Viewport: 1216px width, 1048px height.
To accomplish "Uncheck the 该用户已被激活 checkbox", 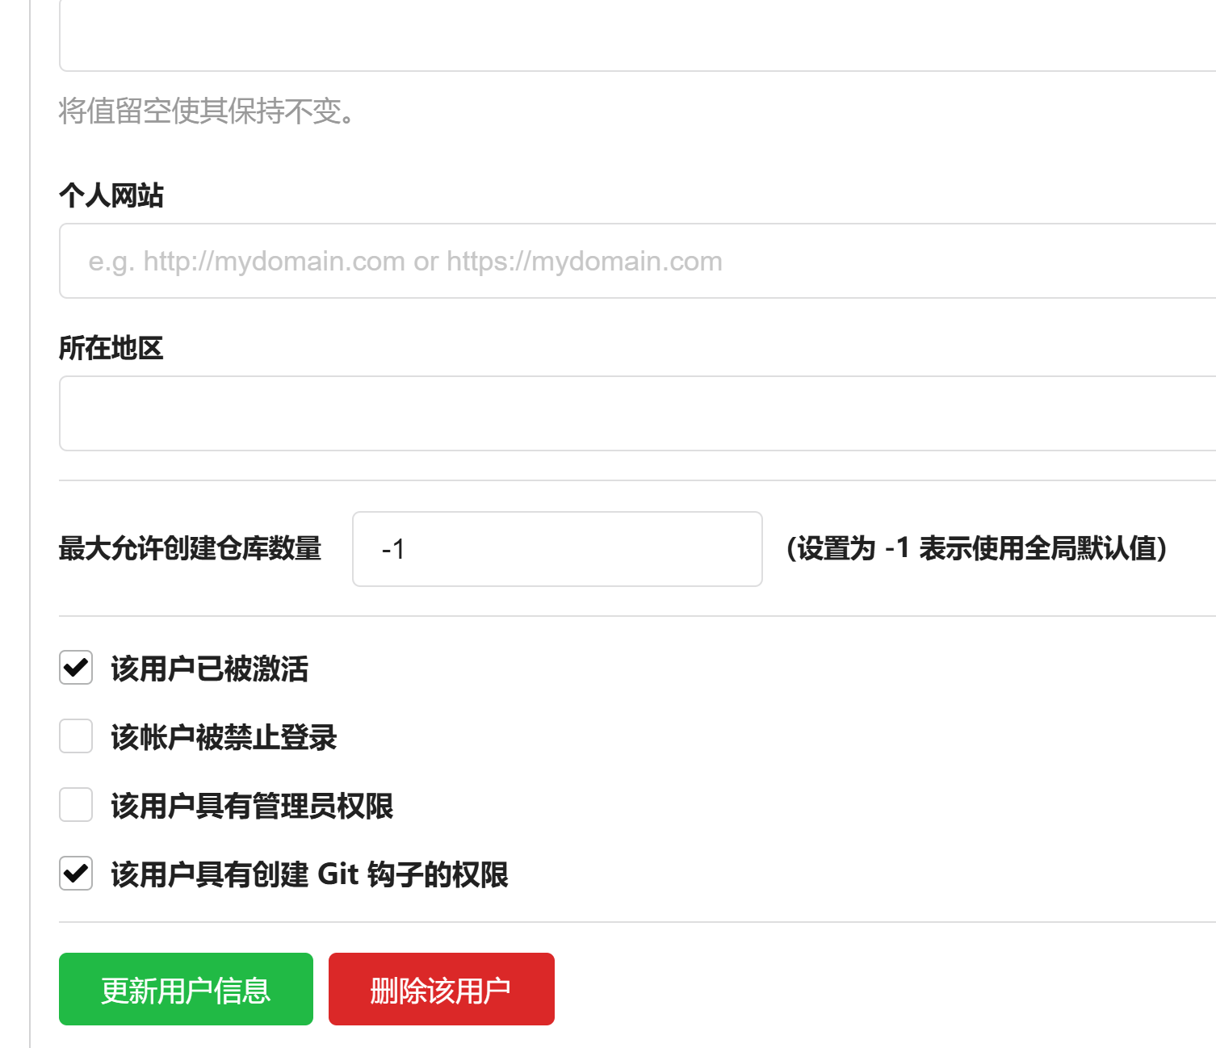I will coord(76,668).
